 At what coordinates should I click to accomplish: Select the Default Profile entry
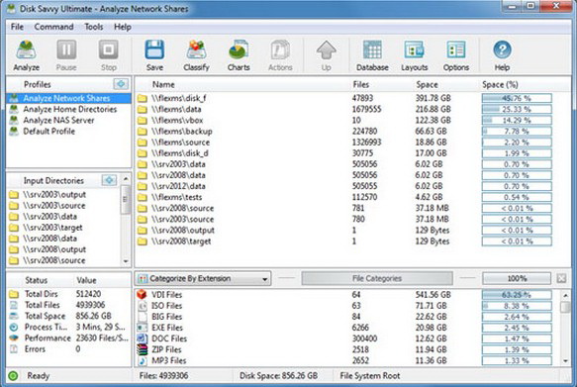(x=68, y=132)
